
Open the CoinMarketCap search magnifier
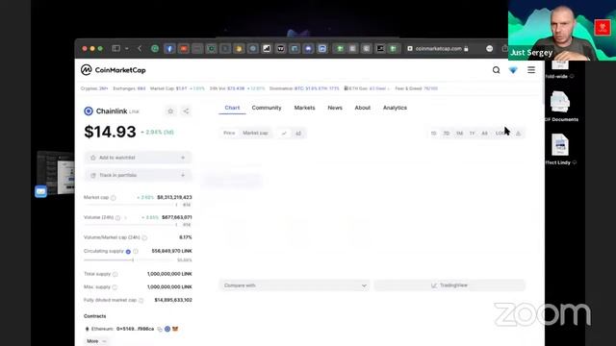(x=497, y=70)
